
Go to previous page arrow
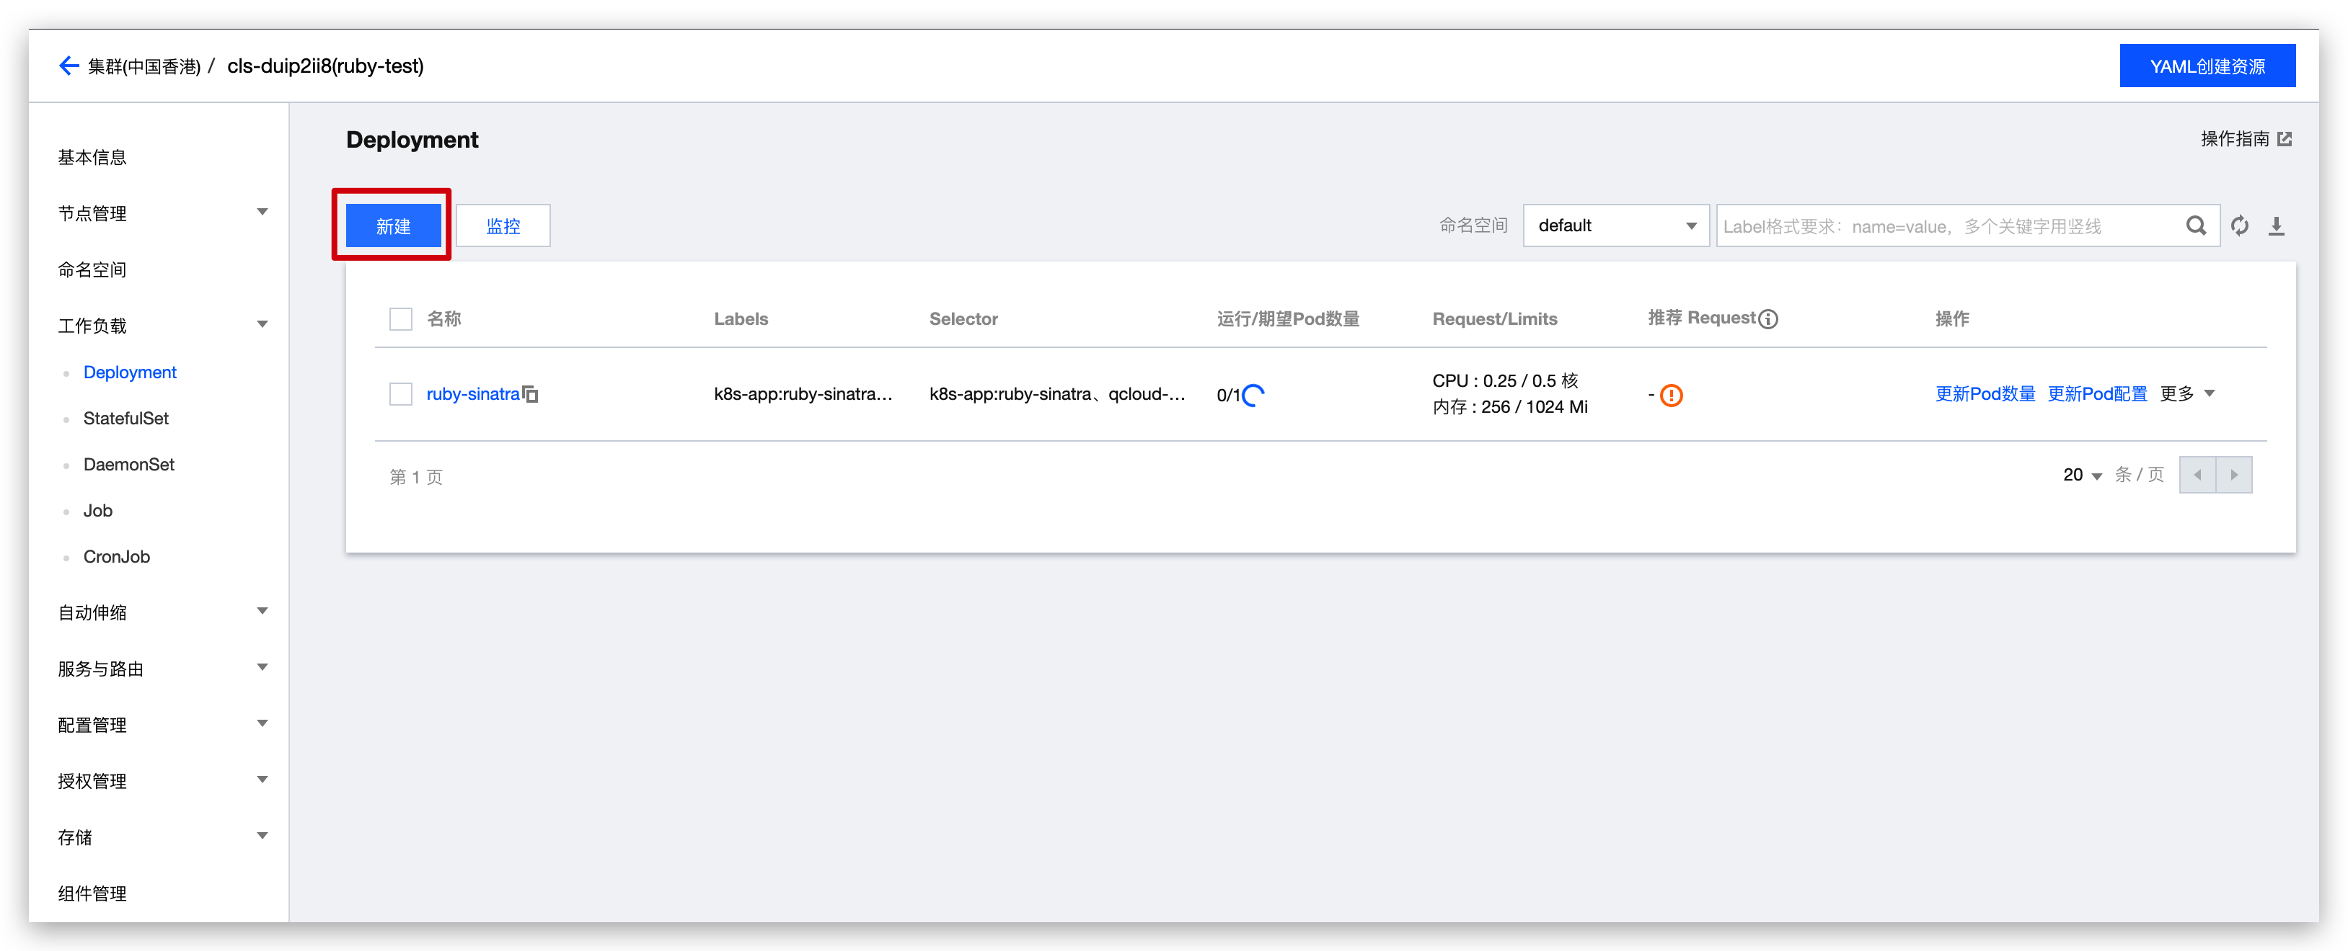click(2197, 475)
